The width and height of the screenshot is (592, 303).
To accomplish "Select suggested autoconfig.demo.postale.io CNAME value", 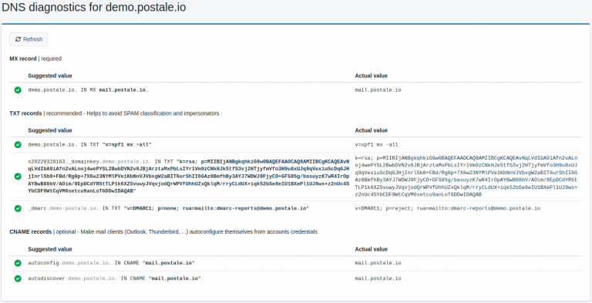I will [111, 263].
